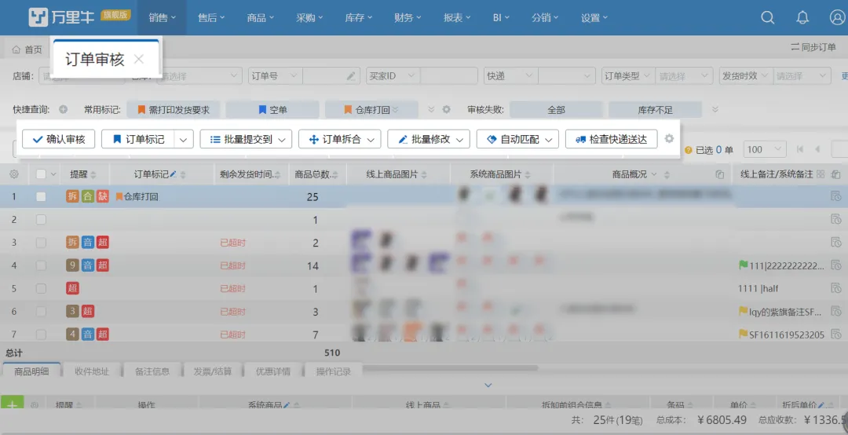Click the gear icon beside 检查快递送达

pos(669,139)
